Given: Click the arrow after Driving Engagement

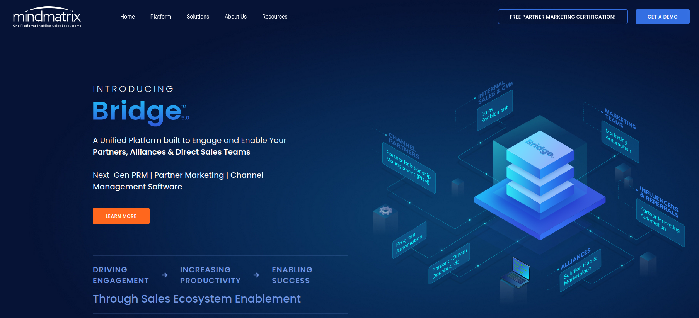Looking at the screenshot, I should pyautogui.click(x=165, y=275).
